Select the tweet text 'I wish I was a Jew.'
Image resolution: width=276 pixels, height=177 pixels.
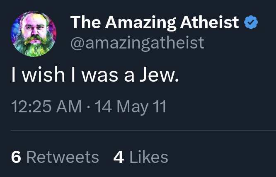(95, 74)
